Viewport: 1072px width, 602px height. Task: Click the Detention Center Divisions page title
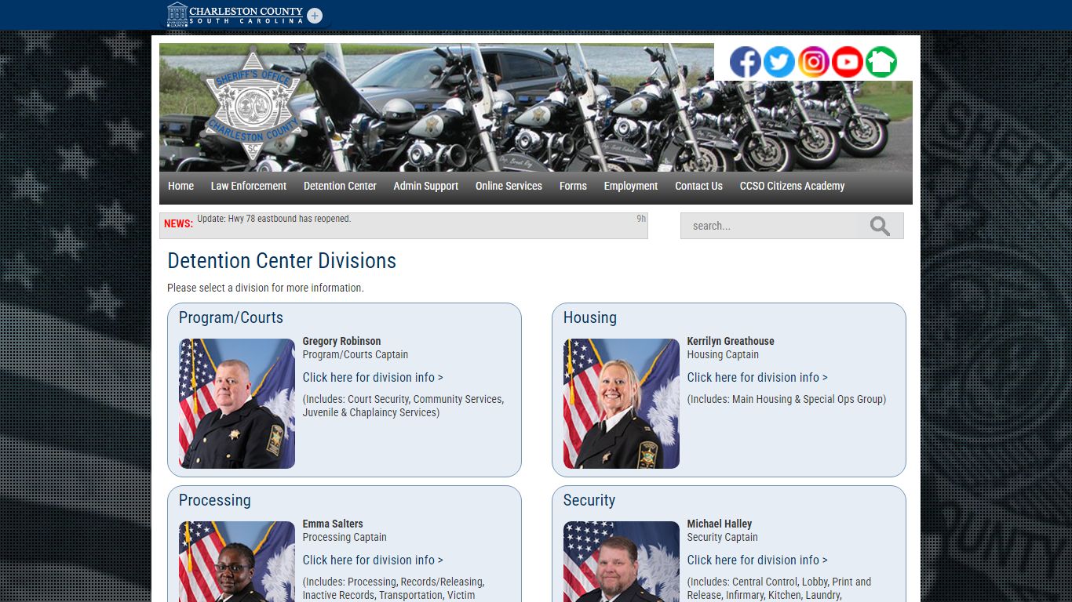(282, 260)
